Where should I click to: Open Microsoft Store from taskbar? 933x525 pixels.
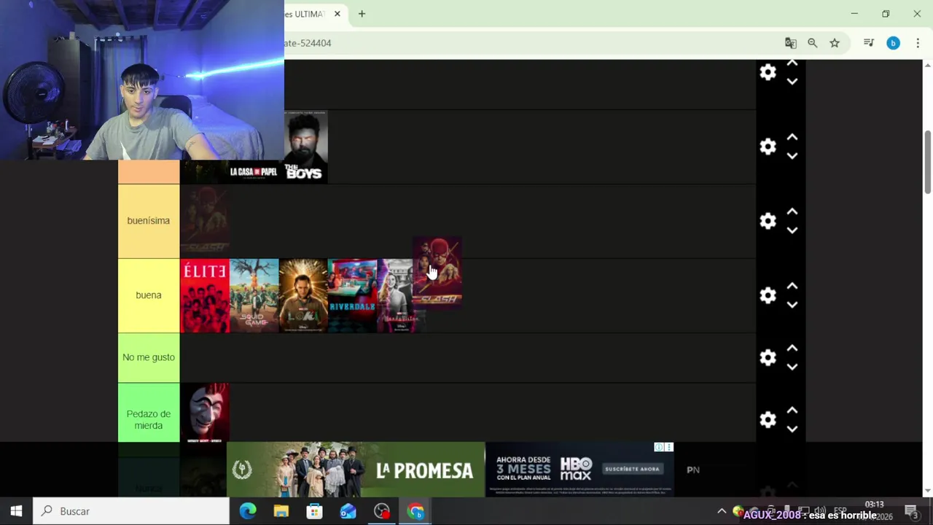315,511
